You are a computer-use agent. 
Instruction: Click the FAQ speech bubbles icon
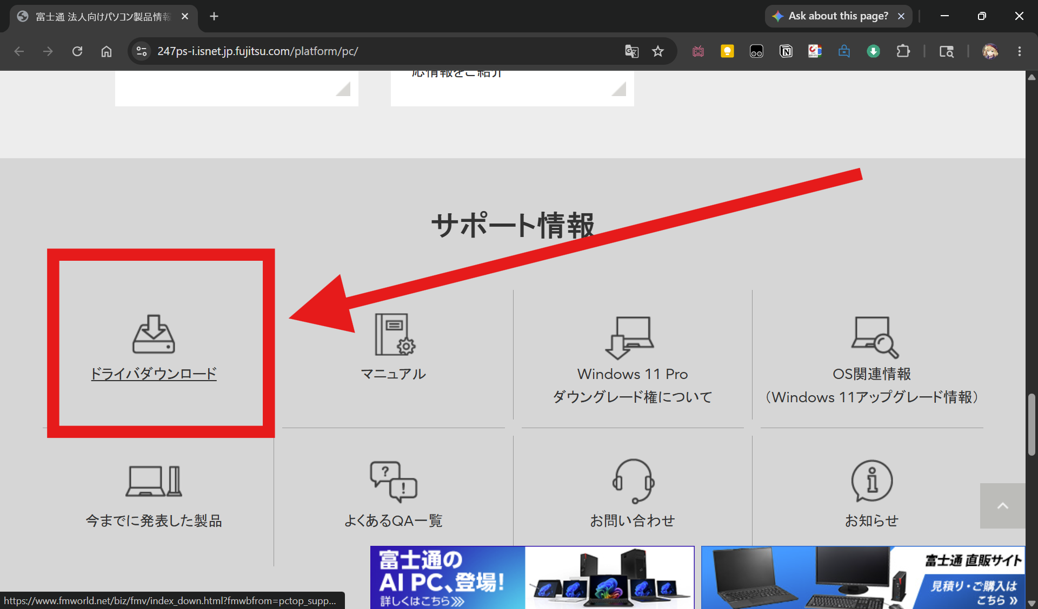(x=394, y=481)
